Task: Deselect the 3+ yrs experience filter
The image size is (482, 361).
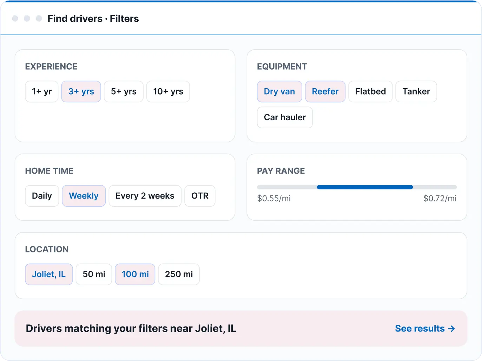Action: tap(81, 92)
